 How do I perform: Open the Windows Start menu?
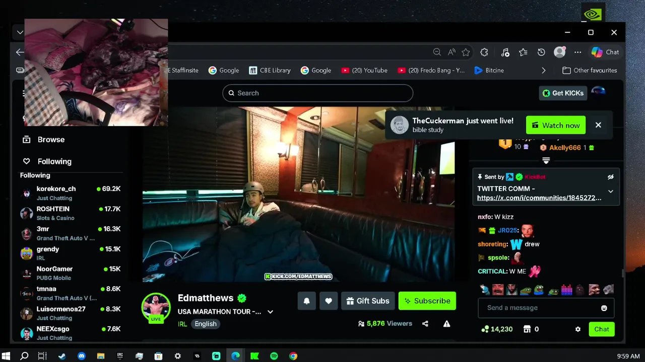pos(6,356)
